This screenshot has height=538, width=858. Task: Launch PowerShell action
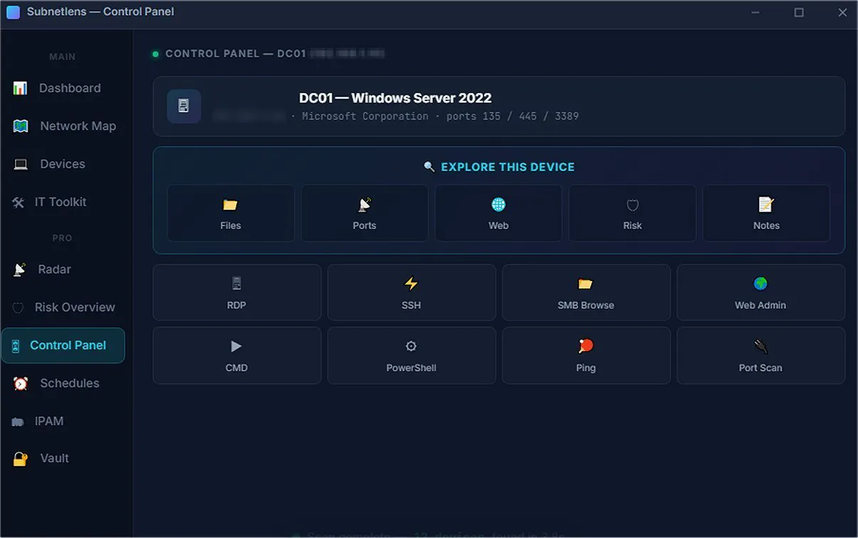pyautogui.click(x=412, y=356)
